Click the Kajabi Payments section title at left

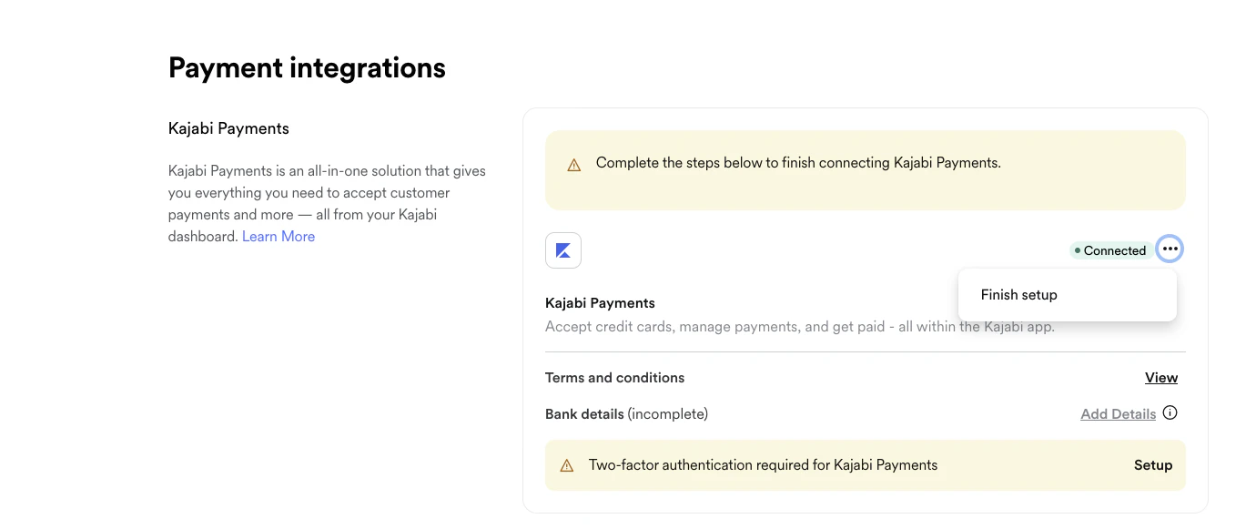tap(228, 128)
